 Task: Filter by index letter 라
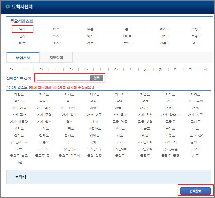[56, 70]
